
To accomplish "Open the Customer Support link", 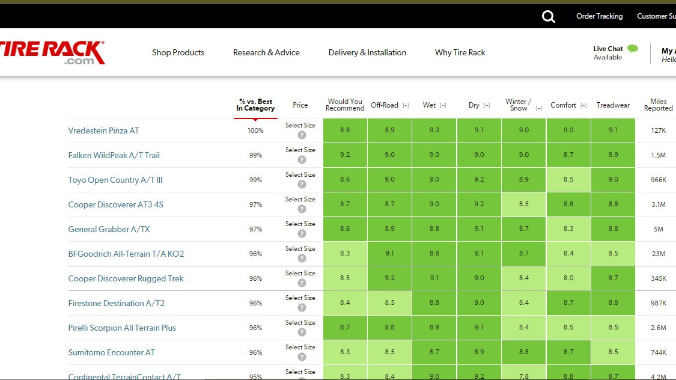I will pos(656,16).
